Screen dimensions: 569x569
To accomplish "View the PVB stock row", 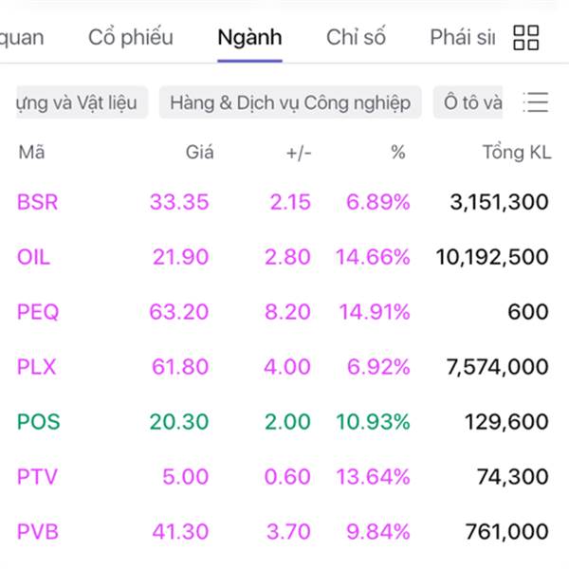I will 38,532.
